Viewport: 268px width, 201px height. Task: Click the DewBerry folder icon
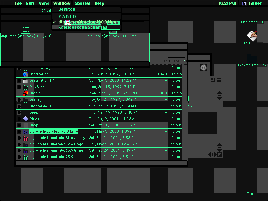pos(26,87)
